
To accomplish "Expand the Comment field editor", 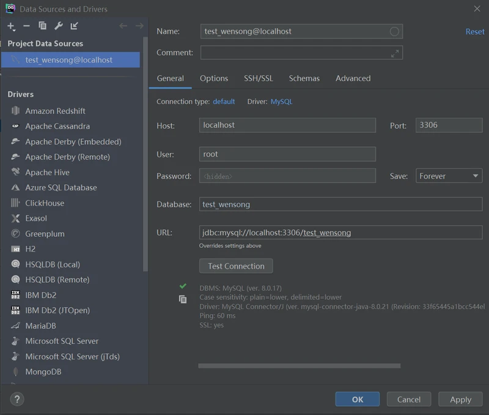I will click(x=395, y=54).
